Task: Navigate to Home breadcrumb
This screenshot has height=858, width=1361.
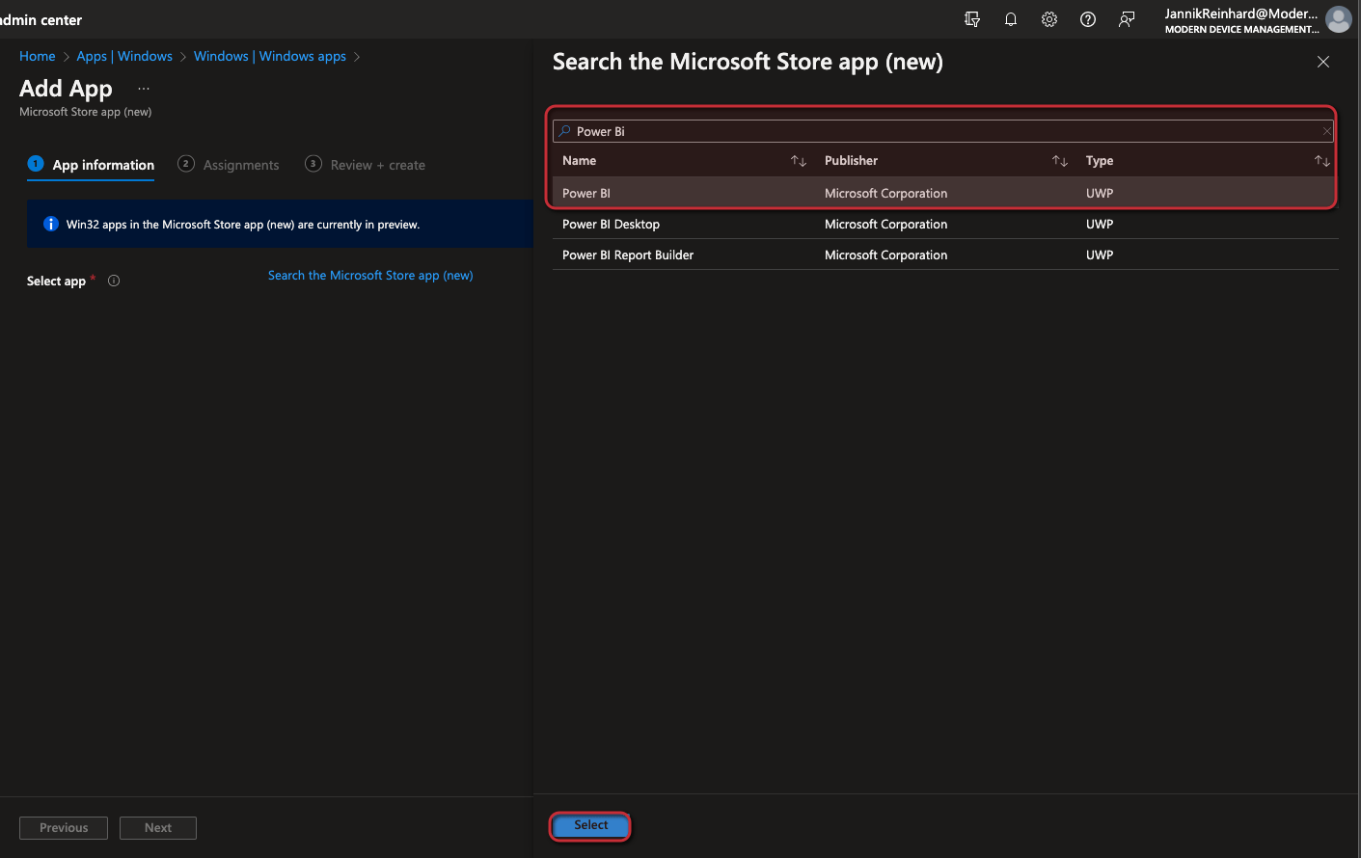Action: (x=38, y=56)
